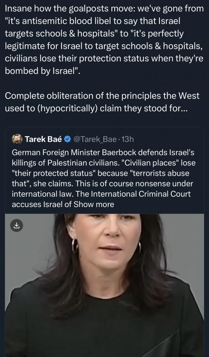Tap the speaker's face in the video
Image resolution: width=209 pixels, height=357 pixels.
coord(107,241)
